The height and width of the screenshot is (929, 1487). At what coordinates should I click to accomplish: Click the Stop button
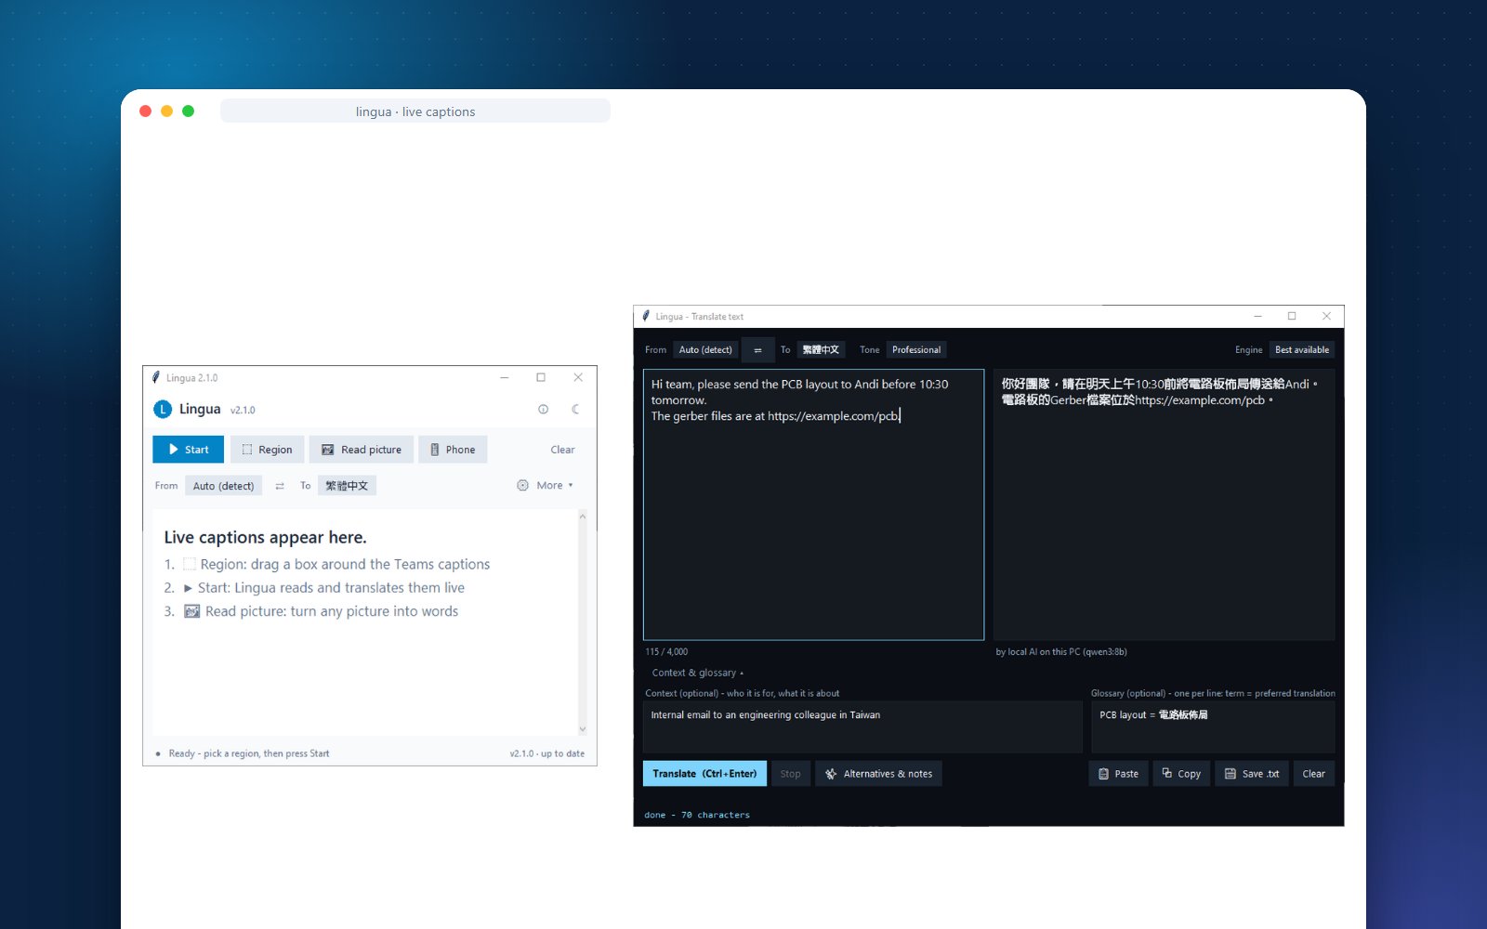(791, 774)
